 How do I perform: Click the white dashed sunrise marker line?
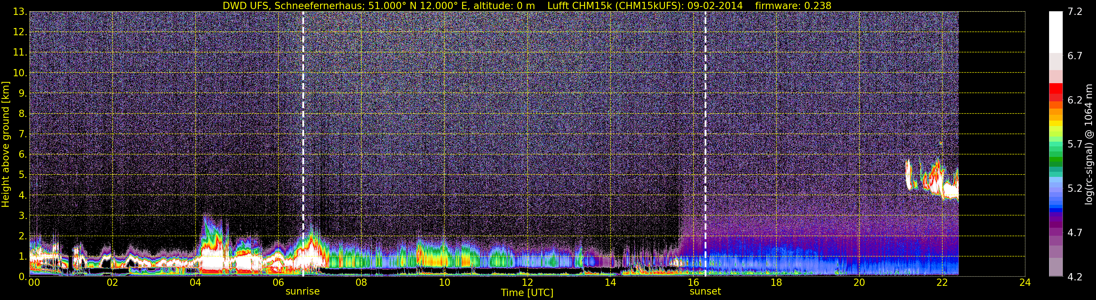tap(303, 143)
